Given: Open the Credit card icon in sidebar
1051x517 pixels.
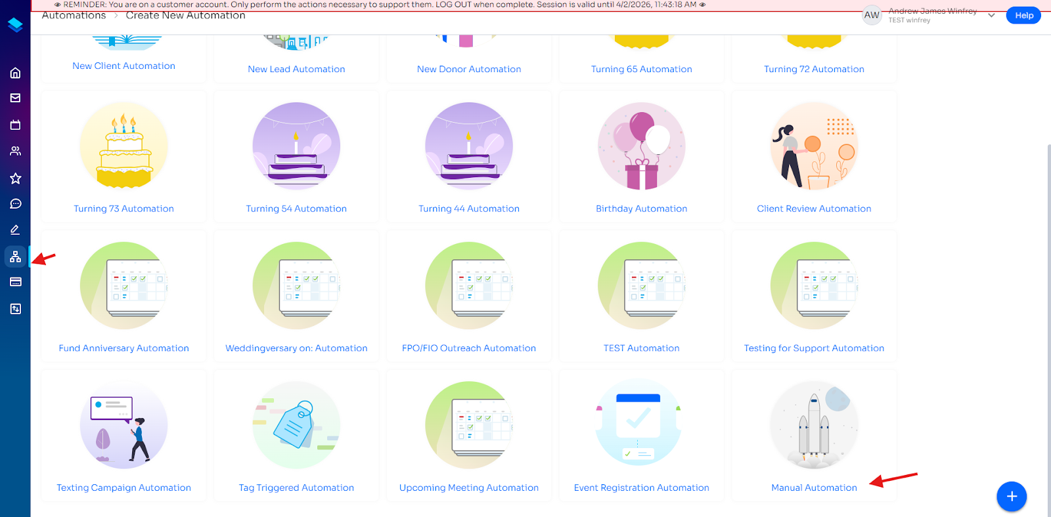Looking at the screenshot, I should click(15, 282).
